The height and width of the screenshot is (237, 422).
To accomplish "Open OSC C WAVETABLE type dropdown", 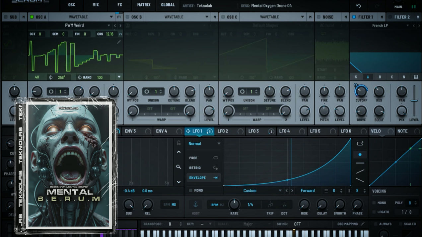I will [273, 17].
